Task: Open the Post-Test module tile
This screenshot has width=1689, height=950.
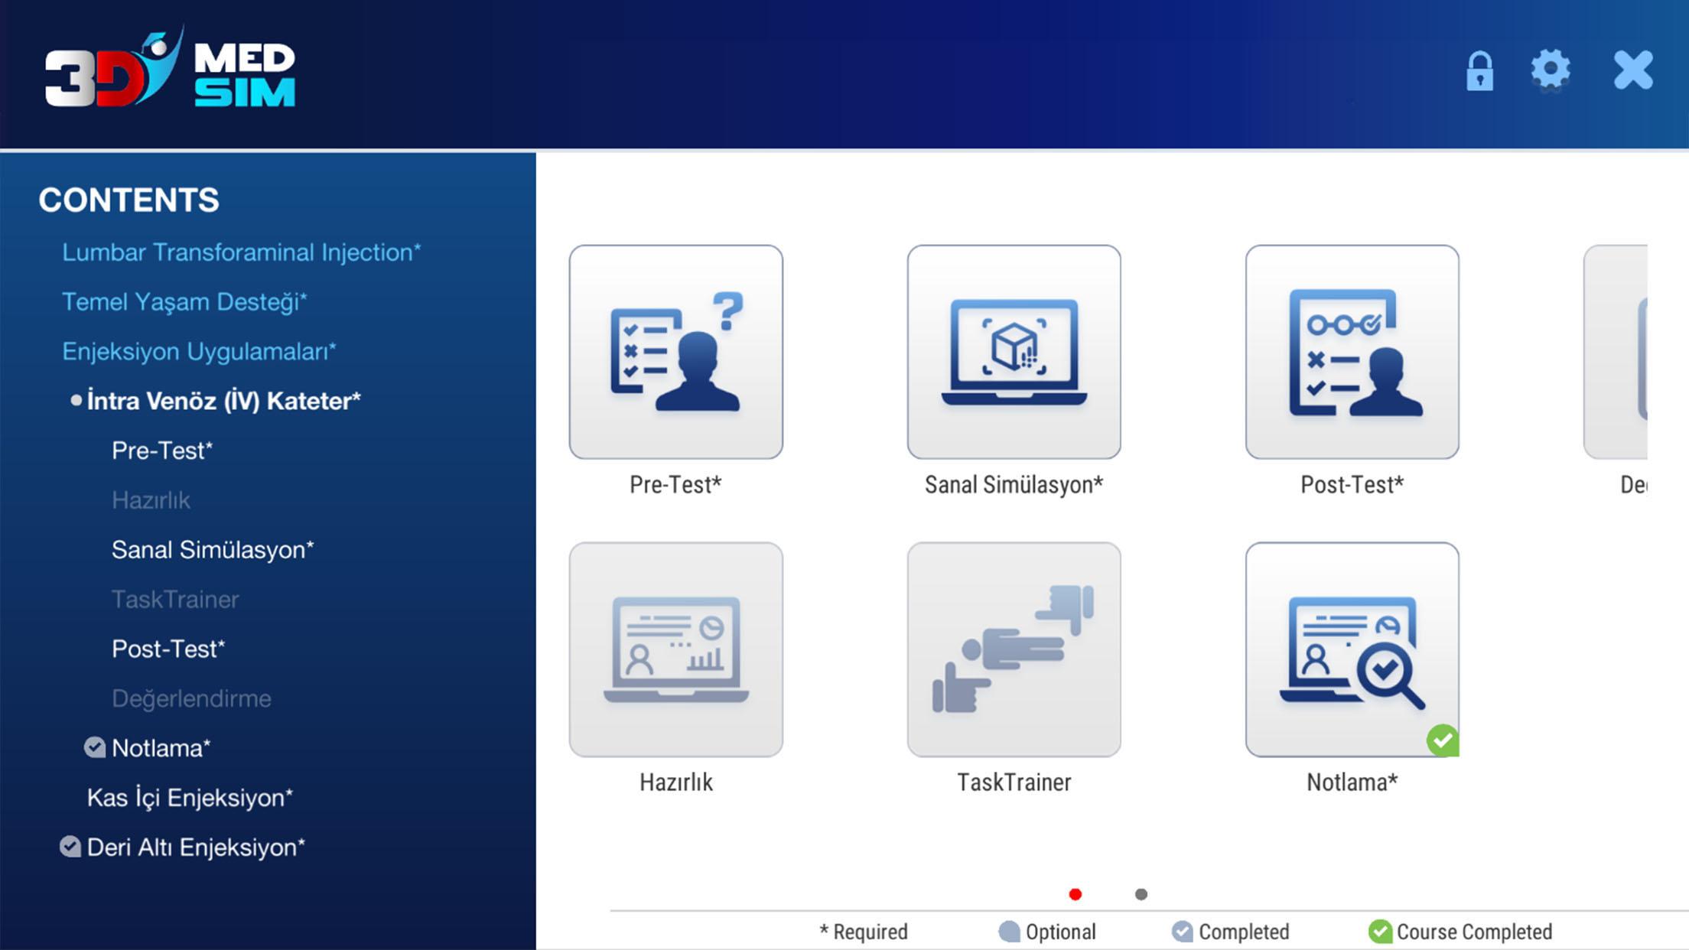Action: click(1352, 352)
